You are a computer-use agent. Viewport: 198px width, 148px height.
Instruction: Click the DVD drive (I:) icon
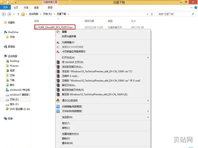click(7, 109)
